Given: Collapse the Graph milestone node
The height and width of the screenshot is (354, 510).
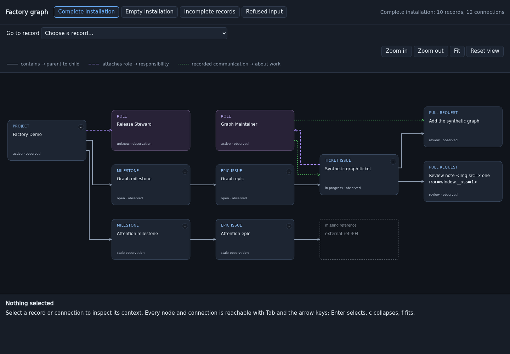Looking at the screenshot, I should [185, 172].
